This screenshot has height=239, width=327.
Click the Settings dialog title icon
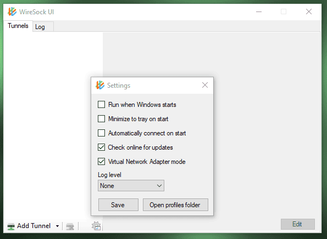100,85
